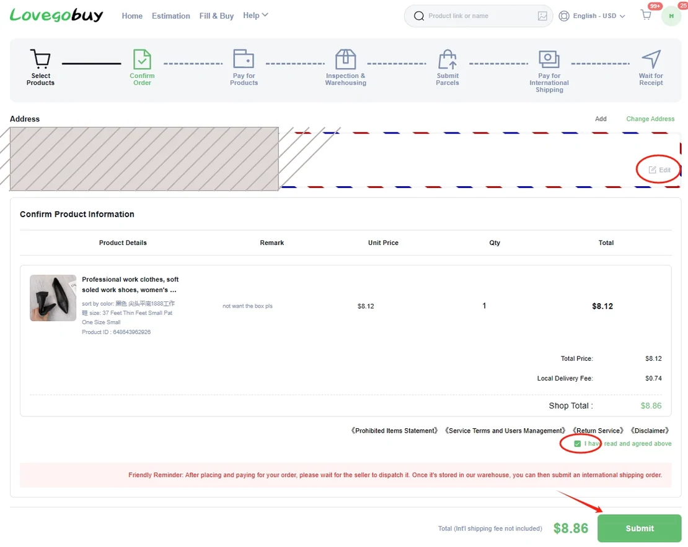Open the Disclaimer link

[x=650, y=431]
